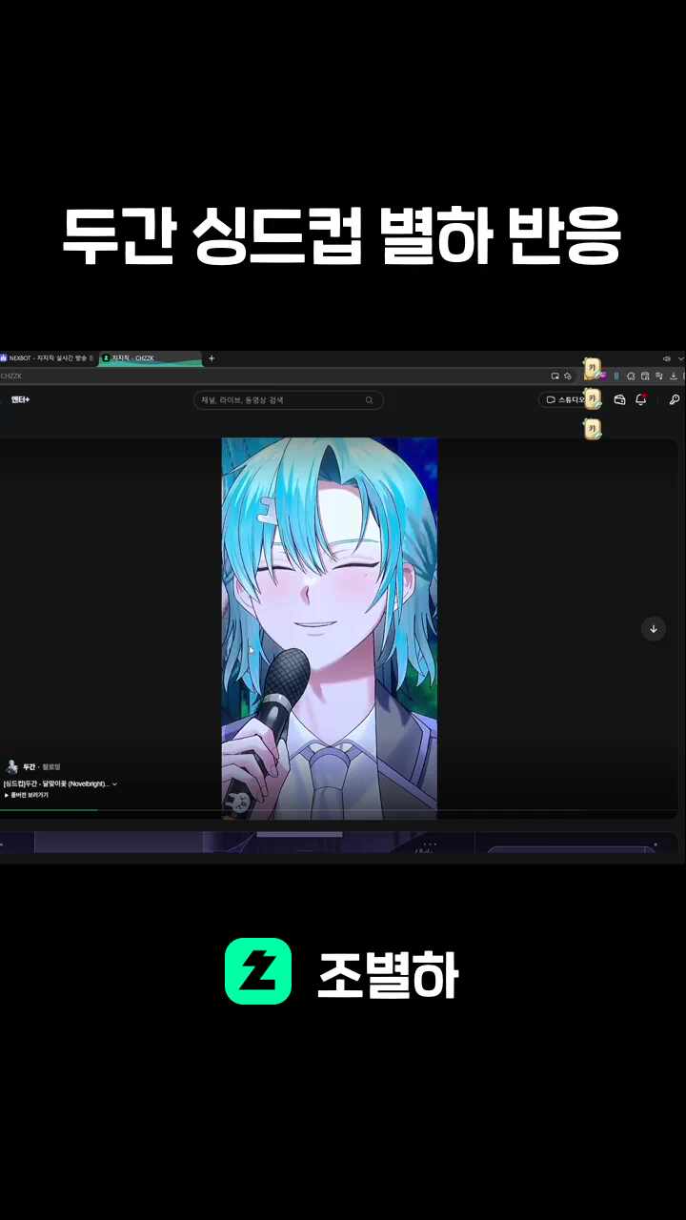Click the purple extension icon in the toolbar
The image size is (686, 1220).
click(x=603, y=376)
